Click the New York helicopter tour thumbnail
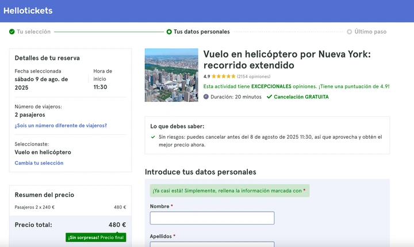The image size is (414, 247). pos(171,75)
